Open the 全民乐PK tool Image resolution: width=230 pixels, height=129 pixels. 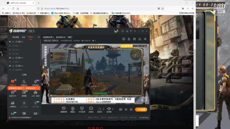pyautogui.click(x=12, y=93)
